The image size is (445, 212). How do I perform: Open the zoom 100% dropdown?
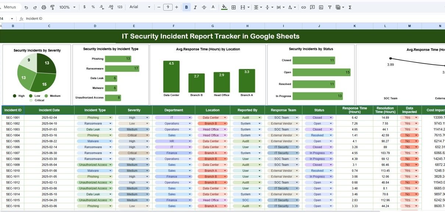(67, 7)
